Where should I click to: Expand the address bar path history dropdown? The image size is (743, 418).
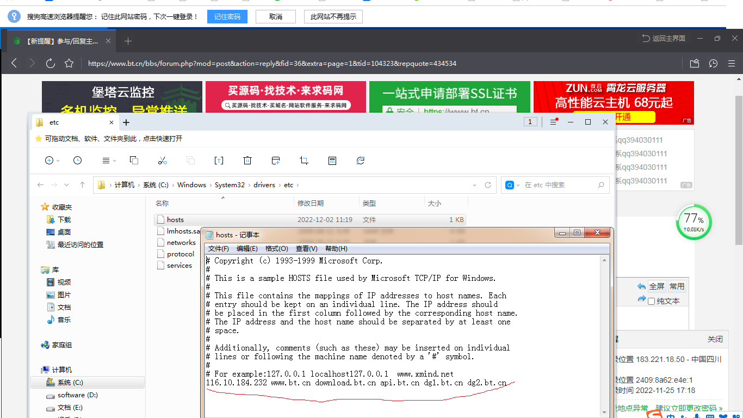click(x=475, y=185)
